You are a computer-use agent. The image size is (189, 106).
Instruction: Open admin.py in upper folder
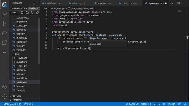(21, 30)
